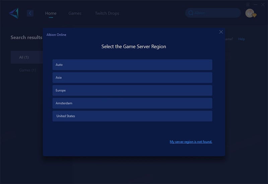This screenshot has width=268, height=184.
Task: Choose the United States server region
Action: point(132,116)
